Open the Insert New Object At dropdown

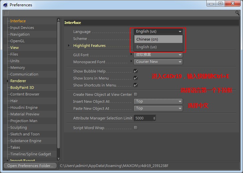tap(158, 101)
